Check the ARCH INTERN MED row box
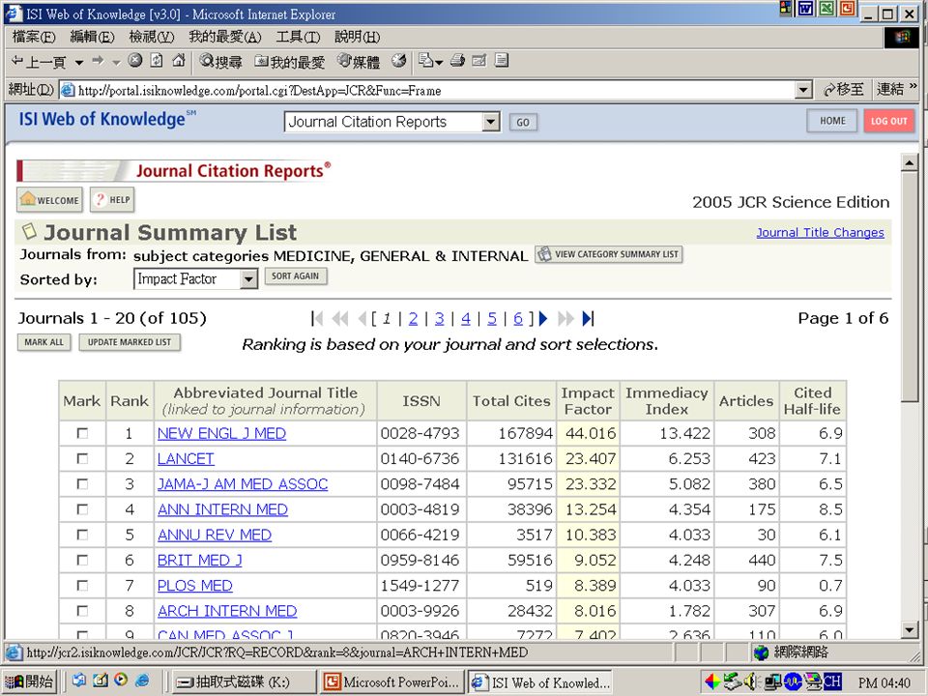Image resolution: width=928 pixels, height=696 pixels. pos(82,611)
